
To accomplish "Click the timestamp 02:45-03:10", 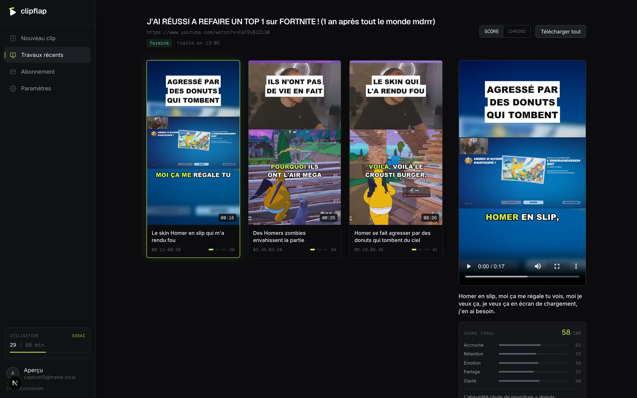I will coord(268,250).
